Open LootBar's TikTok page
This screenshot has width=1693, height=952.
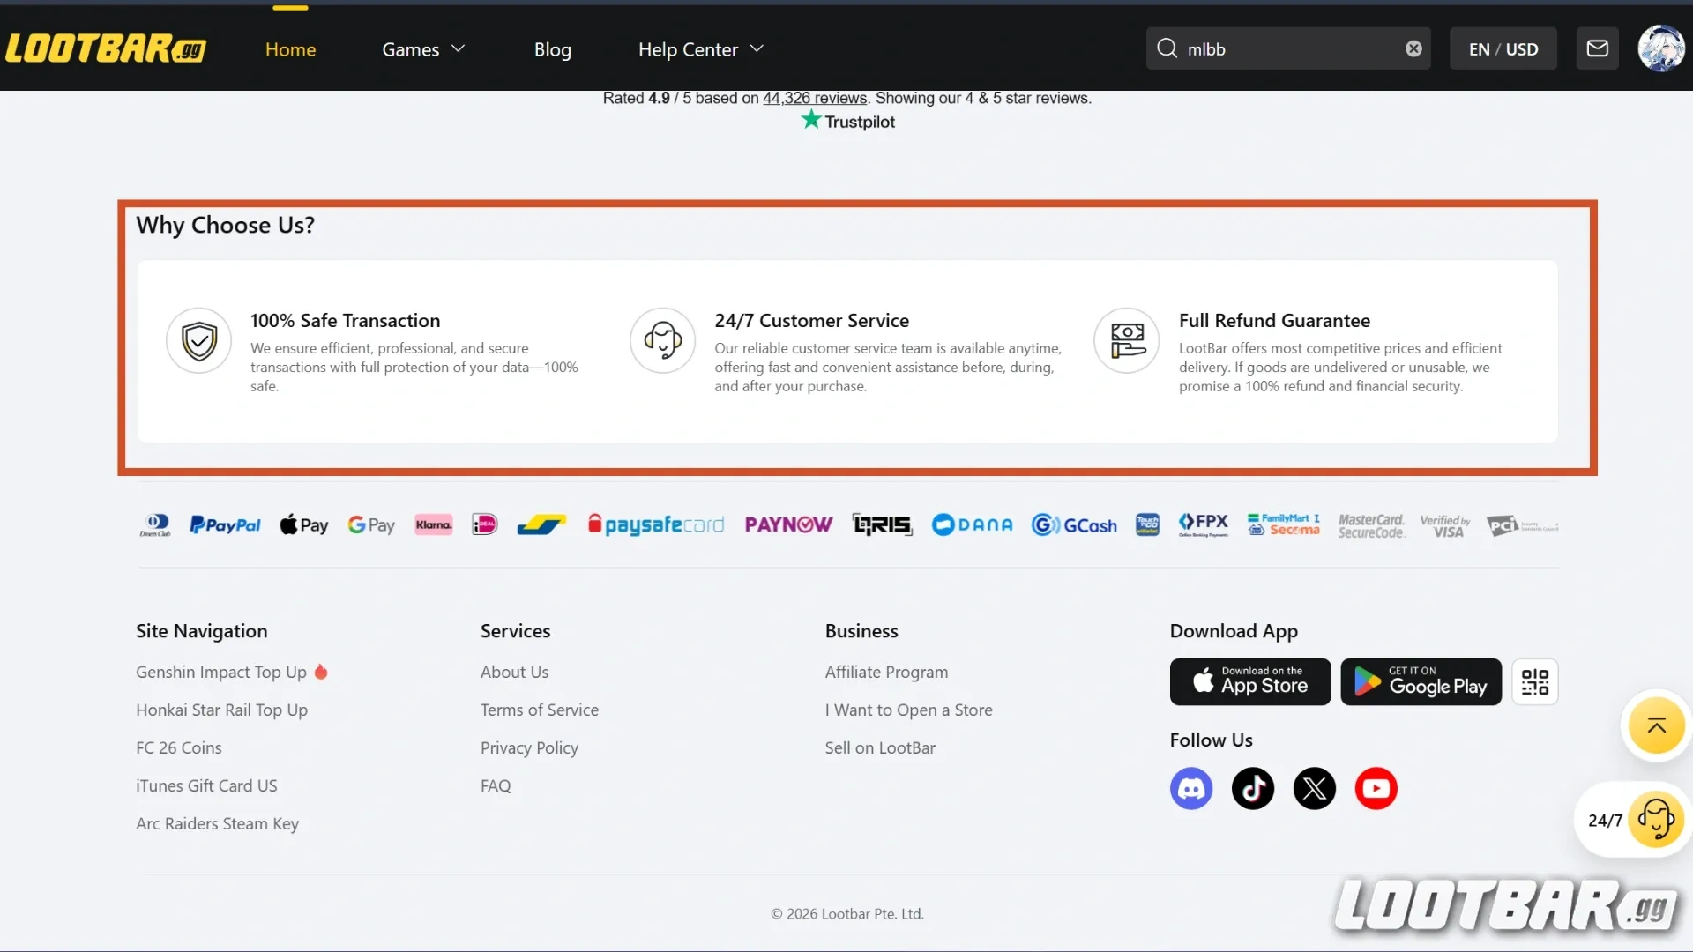click(1253, 788)
